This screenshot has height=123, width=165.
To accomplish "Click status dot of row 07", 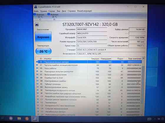I will (37, 65).
